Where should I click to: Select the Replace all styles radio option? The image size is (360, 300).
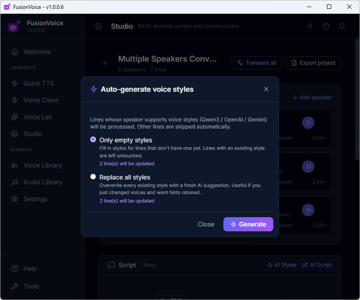click(x=93, y=177)
